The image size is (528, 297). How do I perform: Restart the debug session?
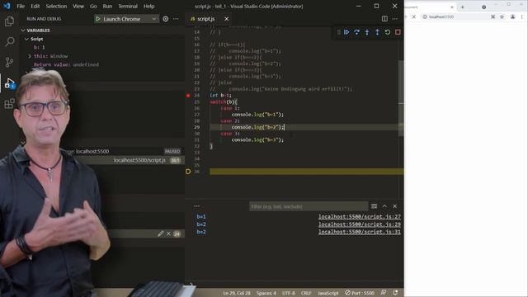tap(388, 32)
